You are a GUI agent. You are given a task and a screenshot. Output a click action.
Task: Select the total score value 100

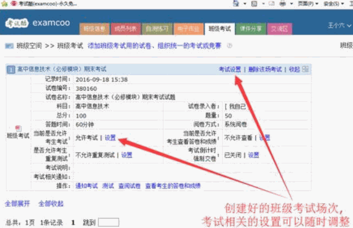pyautogui.click(x=81, y=115)
